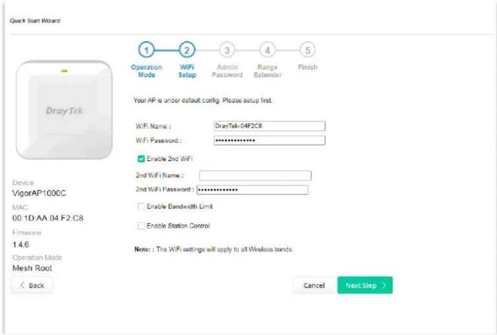Select wizard step 4 circle

(x=267, y=50)
